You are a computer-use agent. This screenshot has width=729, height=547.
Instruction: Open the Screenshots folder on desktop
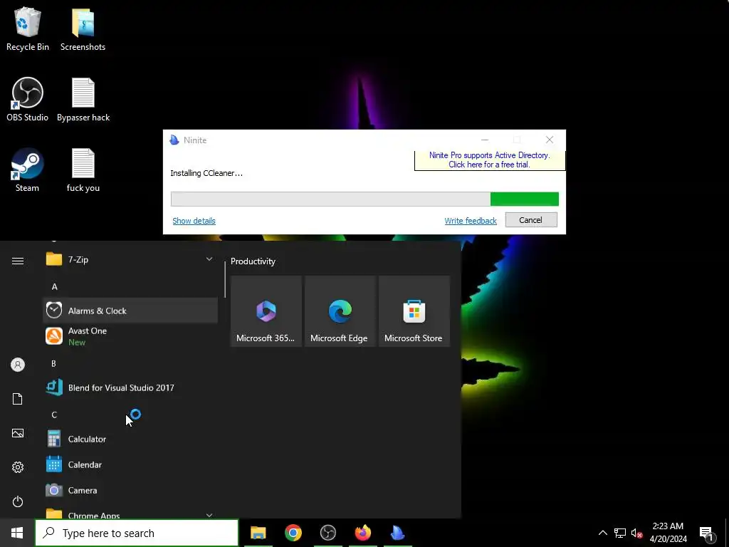click(x=83, y=28)
